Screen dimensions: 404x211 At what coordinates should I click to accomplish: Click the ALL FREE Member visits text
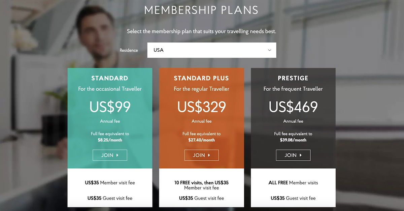[x=293, y=183]
